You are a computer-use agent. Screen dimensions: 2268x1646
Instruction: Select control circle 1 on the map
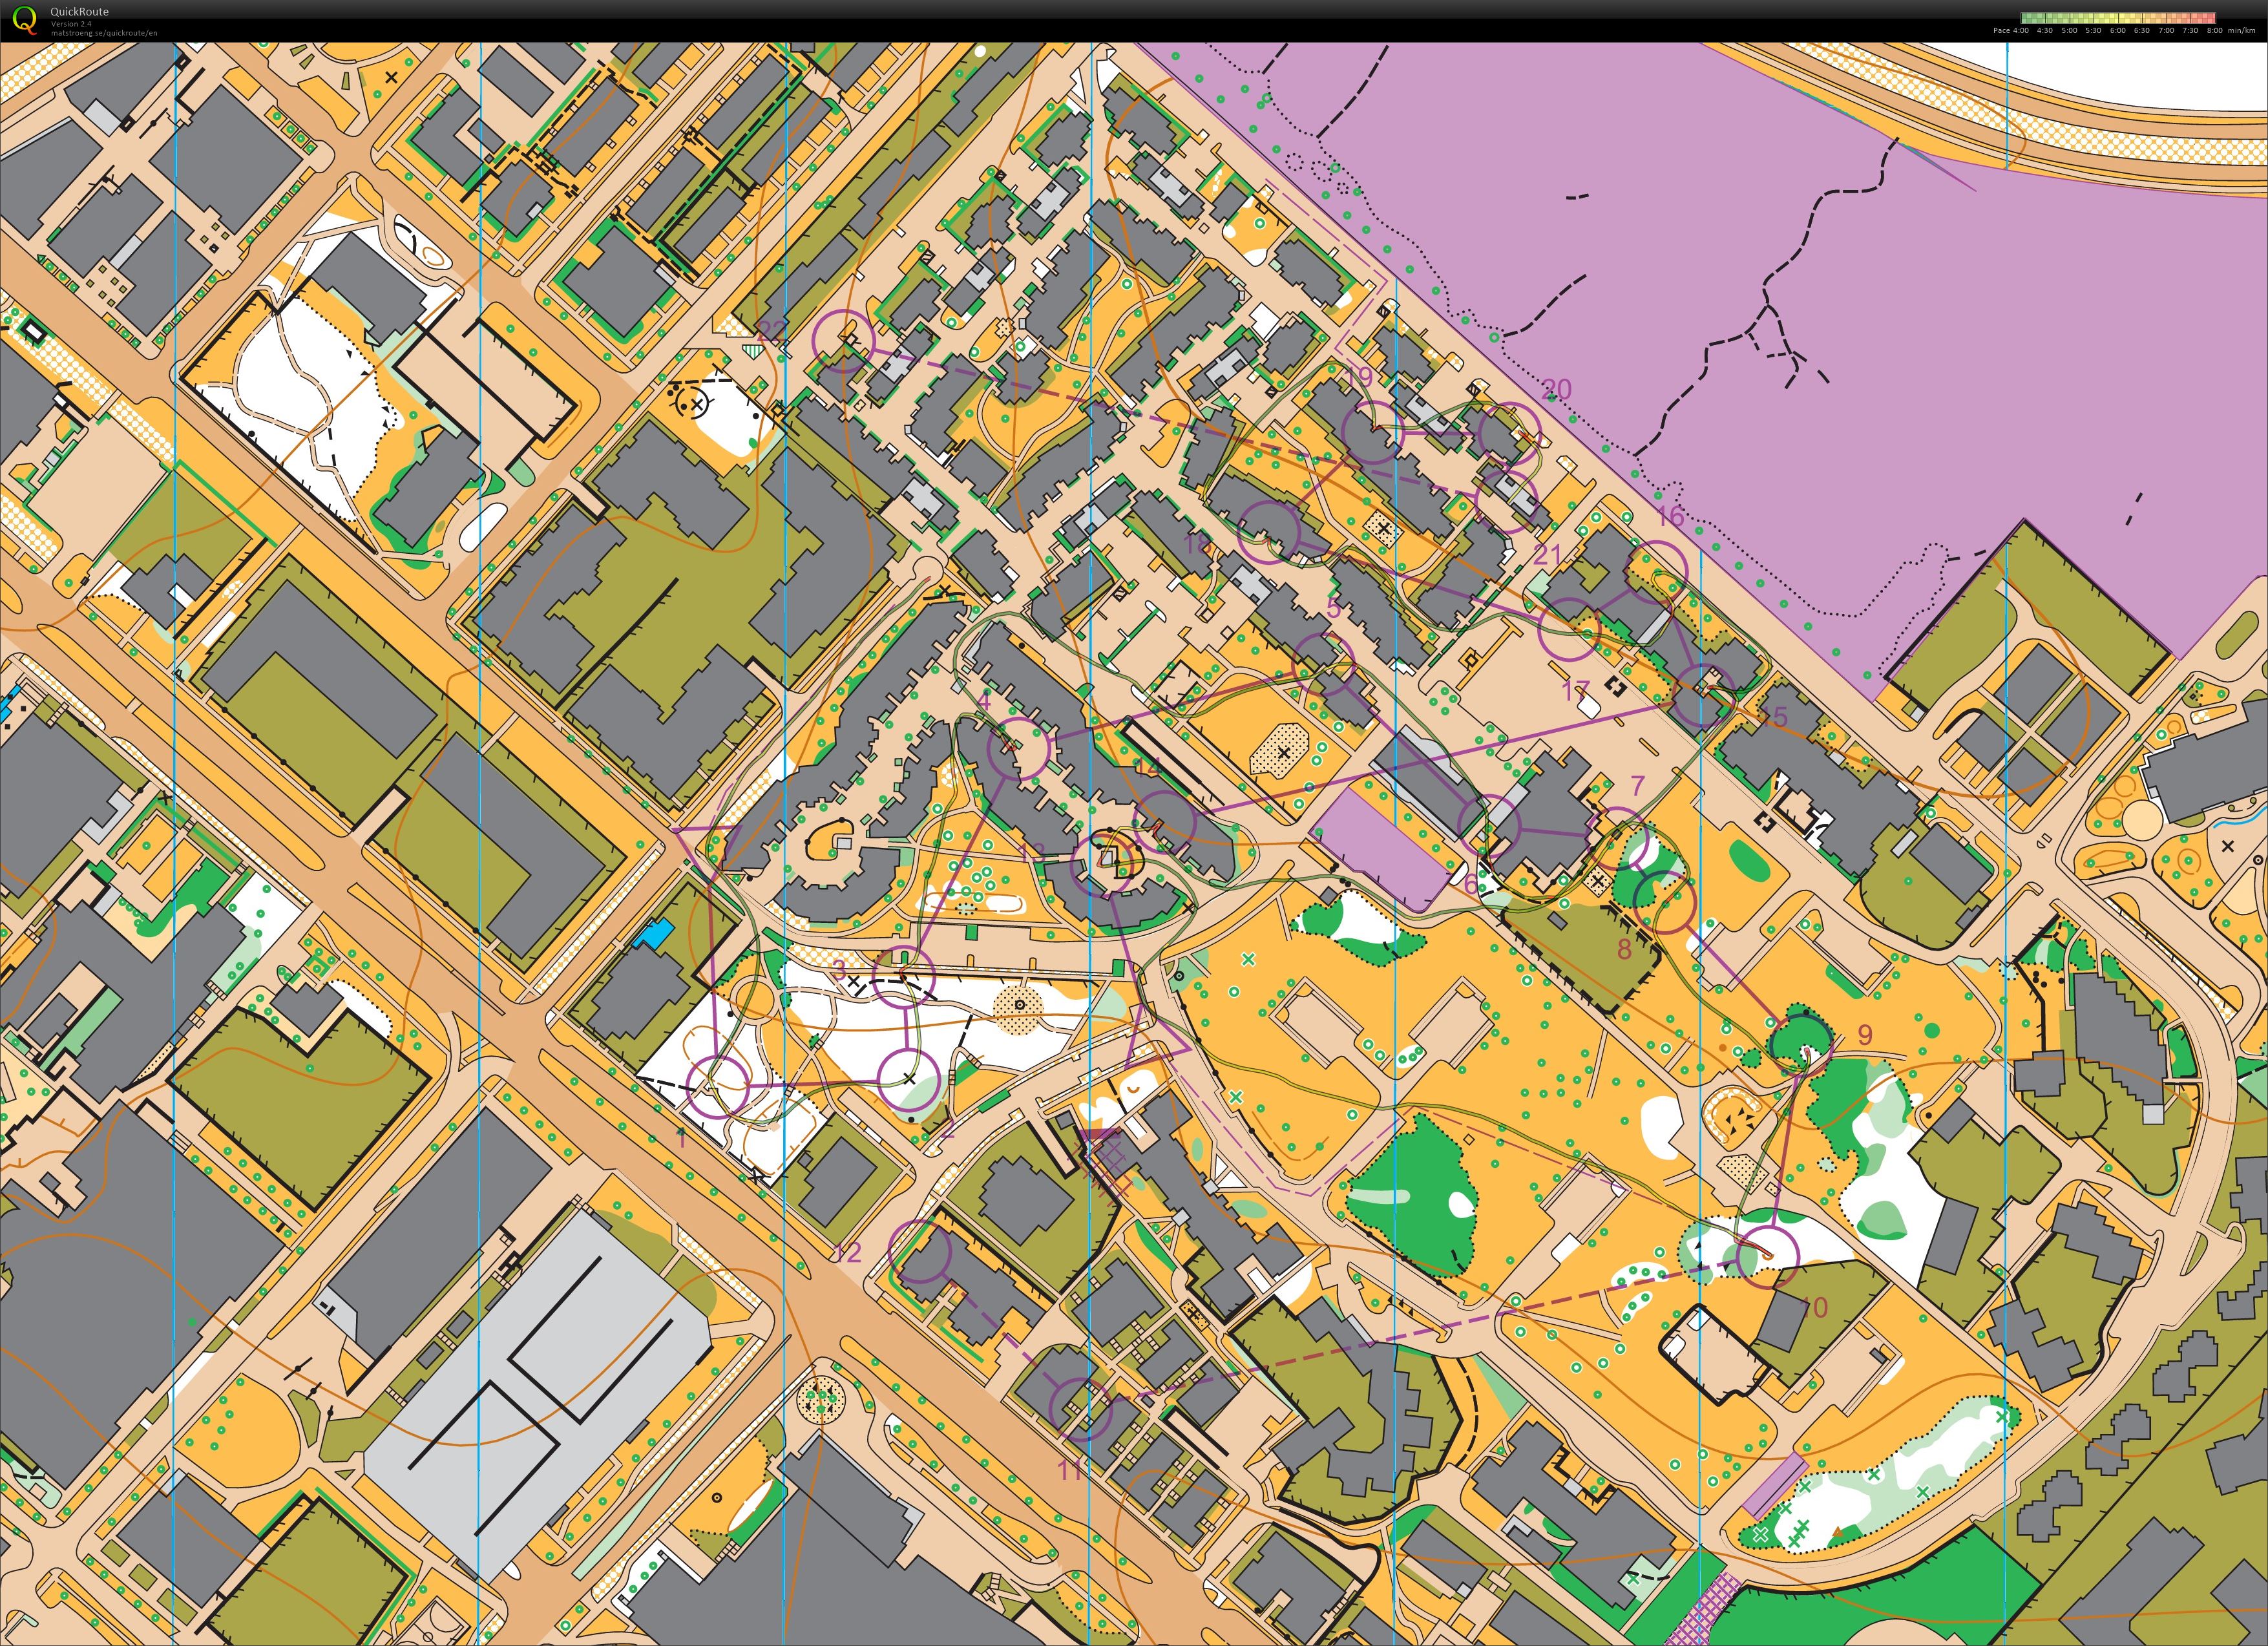pos(718,1086)
